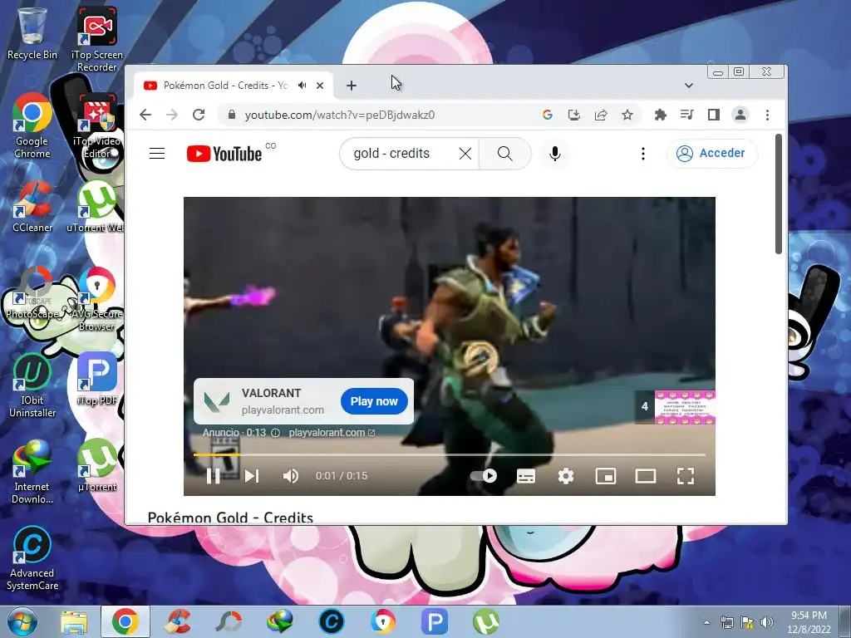Image resolution: width=851 pixels, height=638 pixels.
Task: Clear the search text with X
Action: [465, 154]
